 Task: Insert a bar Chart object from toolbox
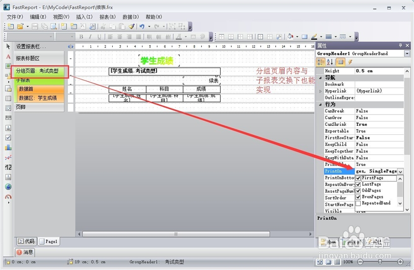coord(8,147)
